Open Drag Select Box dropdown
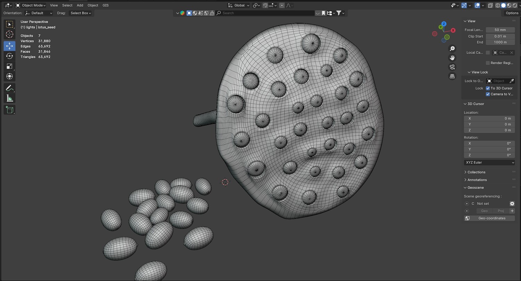The height and width of the screenshot is (281, 521). (81, 13)
